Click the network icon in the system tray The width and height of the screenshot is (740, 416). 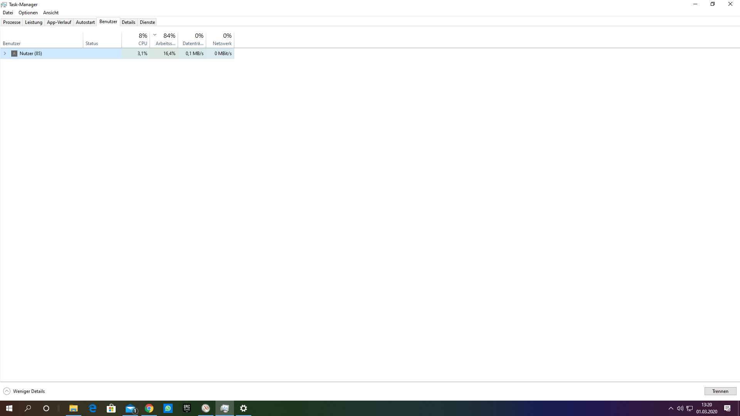coord(689,408)
